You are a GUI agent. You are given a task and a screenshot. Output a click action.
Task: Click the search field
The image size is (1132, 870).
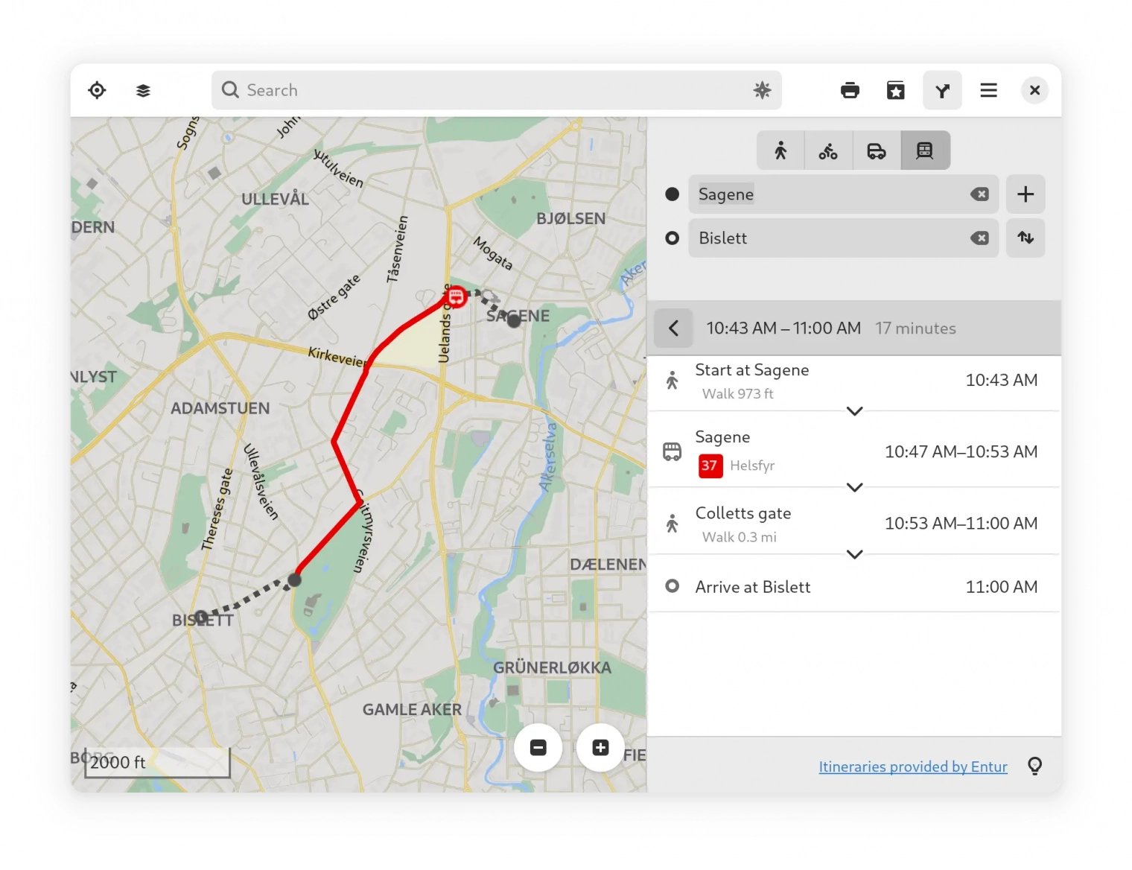click(x=496, y=90)
